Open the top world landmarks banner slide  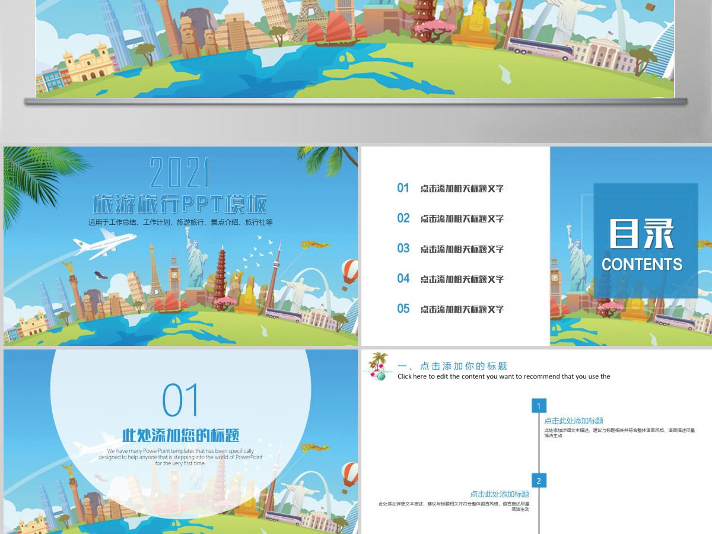[x=355, y=49]
